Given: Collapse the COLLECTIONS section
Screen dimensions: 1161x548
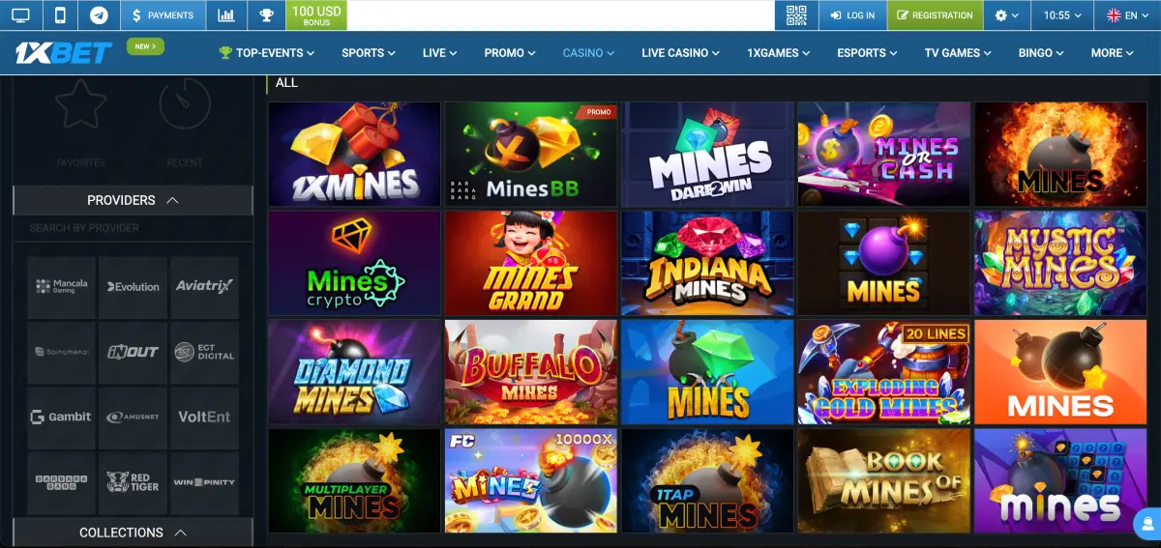Looking at the screenshot, I should 133,533.
